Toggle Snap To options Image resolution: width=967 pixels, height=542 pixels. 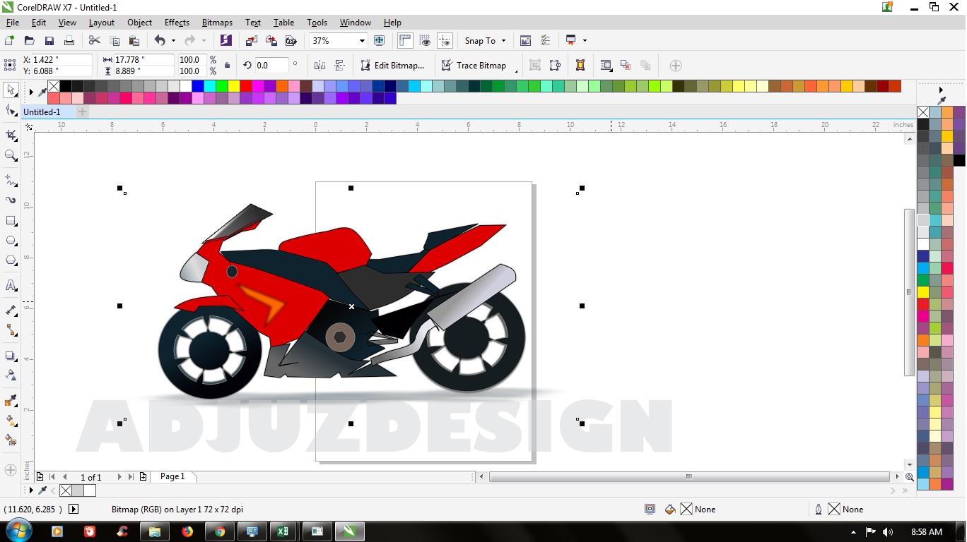point(485,40)
